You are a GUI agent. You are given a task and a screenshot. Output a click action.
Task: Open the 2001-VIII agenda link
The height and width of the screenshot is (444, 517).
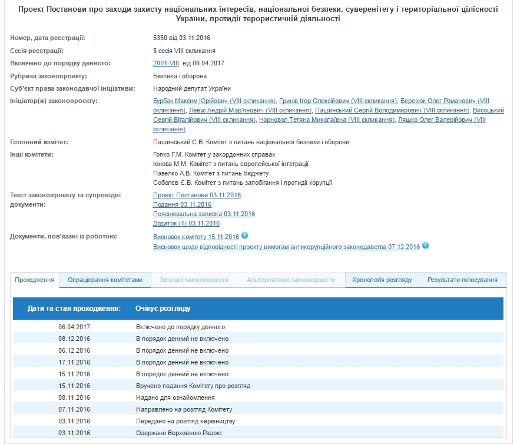pyautogui.click(x=165, y=64)
